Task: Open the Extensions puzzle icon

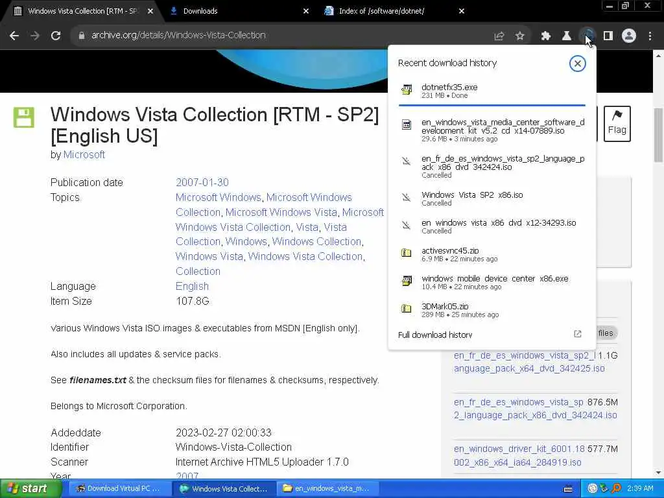Action: pos(545,36)
